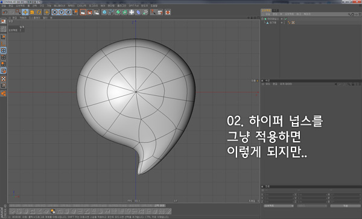Collapse the 하이퍼넙스 tree node

point(262,19)
